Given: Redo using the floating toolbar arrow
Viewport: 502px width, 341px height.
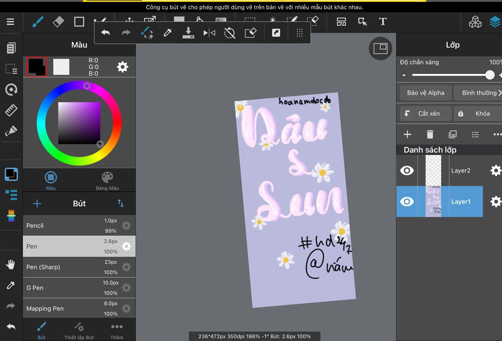Looking at the screenshot, I should click(x=126, y=33).
